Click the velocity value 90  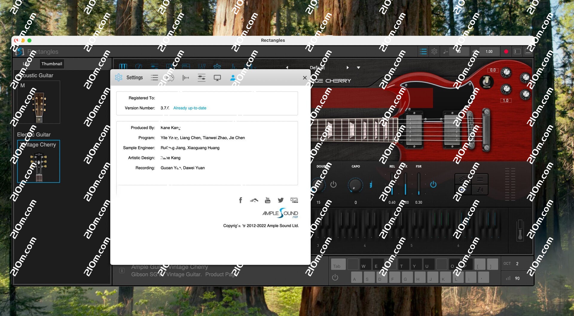point(517,278)
